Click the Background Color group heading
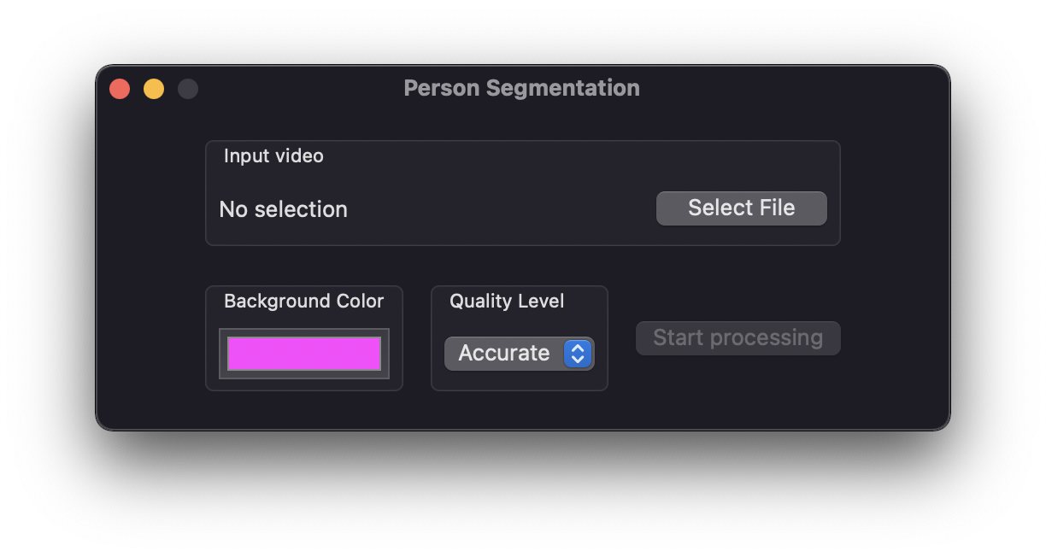The height and width of the screenshot is (557, 1046). 303,302
